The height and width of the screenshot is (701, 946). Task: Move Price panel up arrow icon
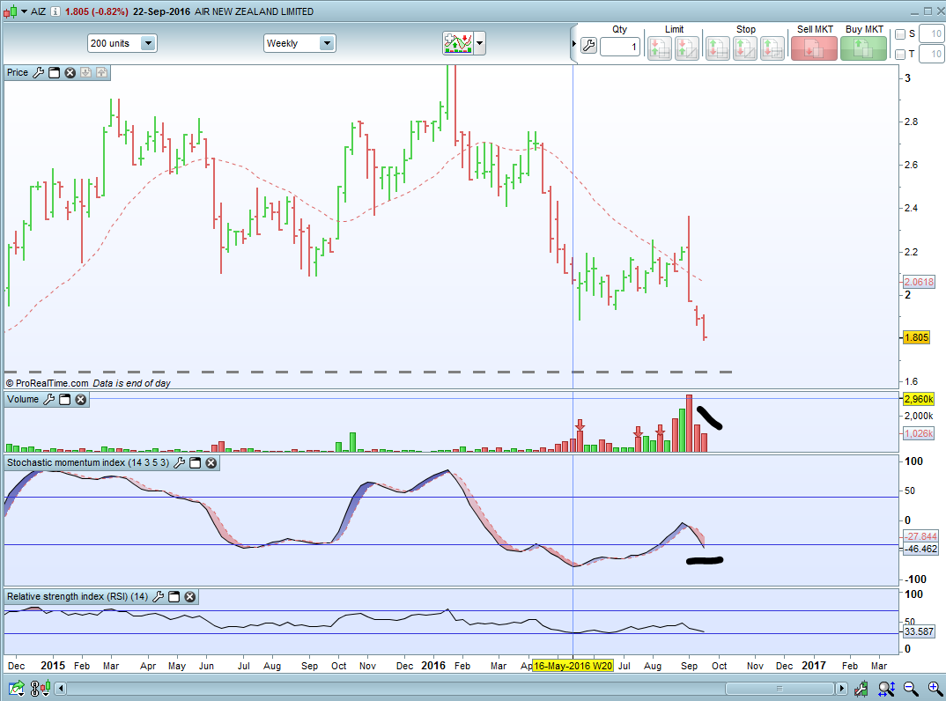pos(101,72)
